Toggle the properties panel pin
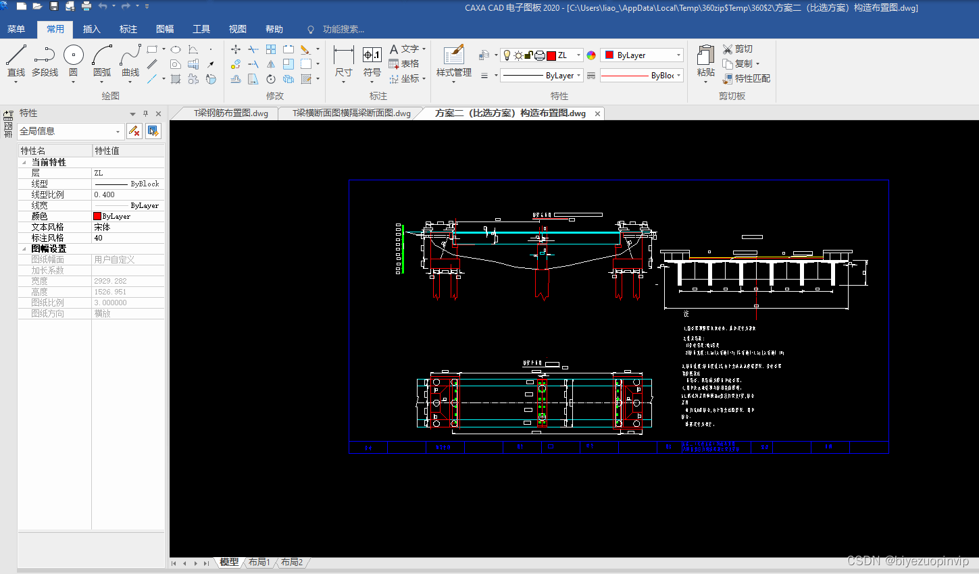The height and width of the screenshot is (574, 979). point(145,113)
